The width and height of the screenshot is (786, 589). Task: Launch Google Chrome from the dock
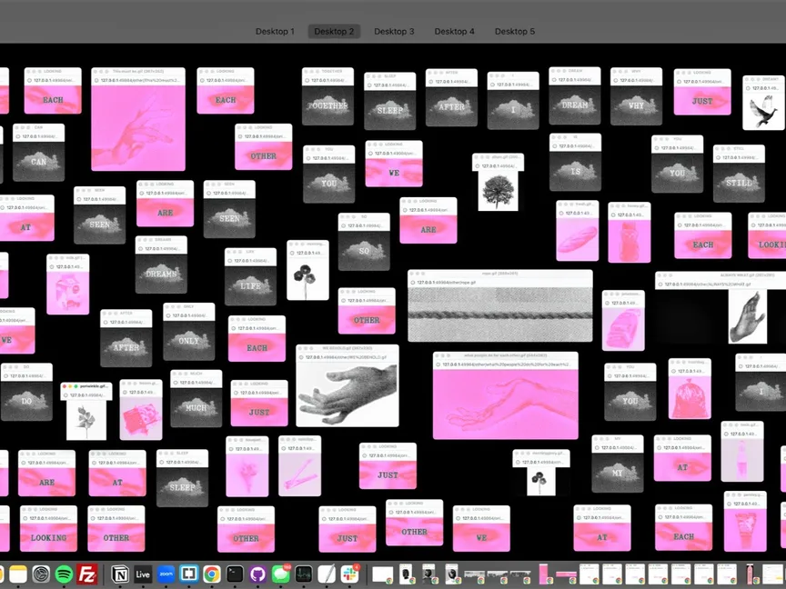click(211, 574)
